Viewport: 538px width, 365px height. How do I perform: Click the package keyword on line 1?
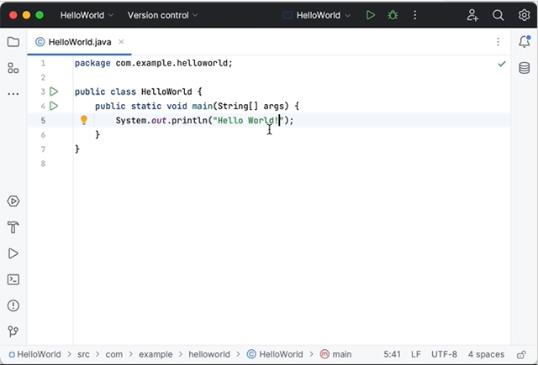click(x=92, y=63)
